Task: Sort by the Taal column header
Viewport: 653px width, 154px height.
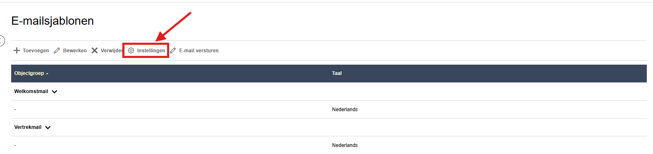Action: (x=337, y=73)
